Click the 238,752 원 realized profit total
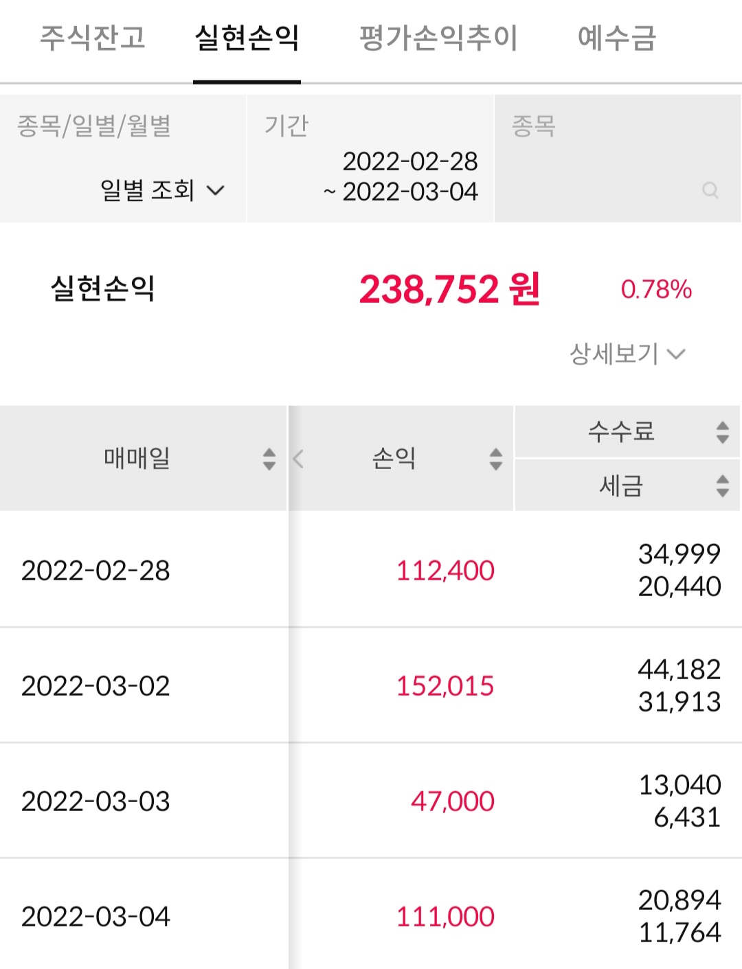 [x=449, y=289]
